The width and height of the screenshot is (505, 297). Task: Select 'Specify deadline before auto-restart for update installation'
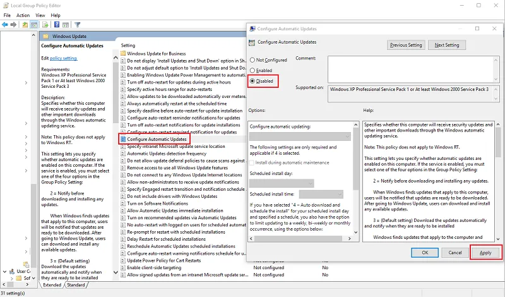(184, 111)
